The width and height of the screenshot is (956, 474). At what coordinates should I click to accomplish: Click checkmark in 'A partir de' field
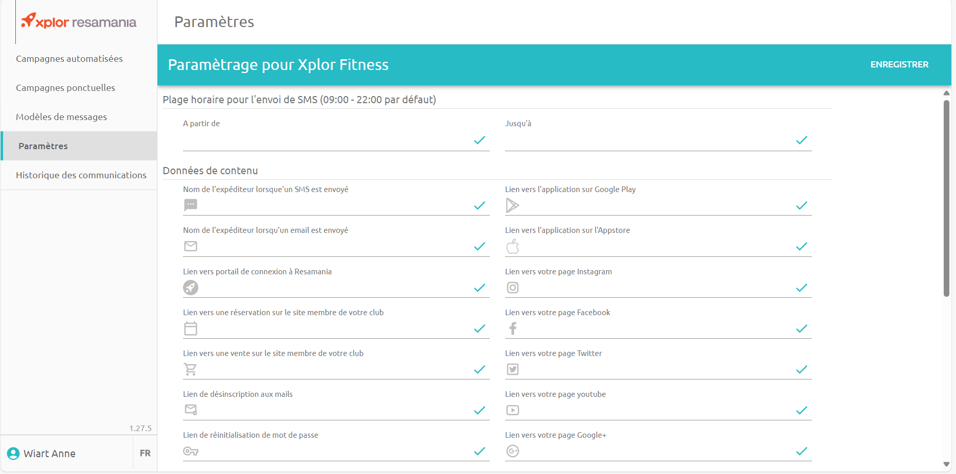pyautogui.click(x=480, y=140)
